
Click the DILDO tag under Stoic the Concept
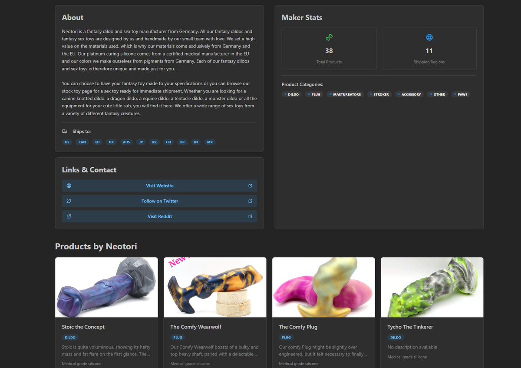70,337
